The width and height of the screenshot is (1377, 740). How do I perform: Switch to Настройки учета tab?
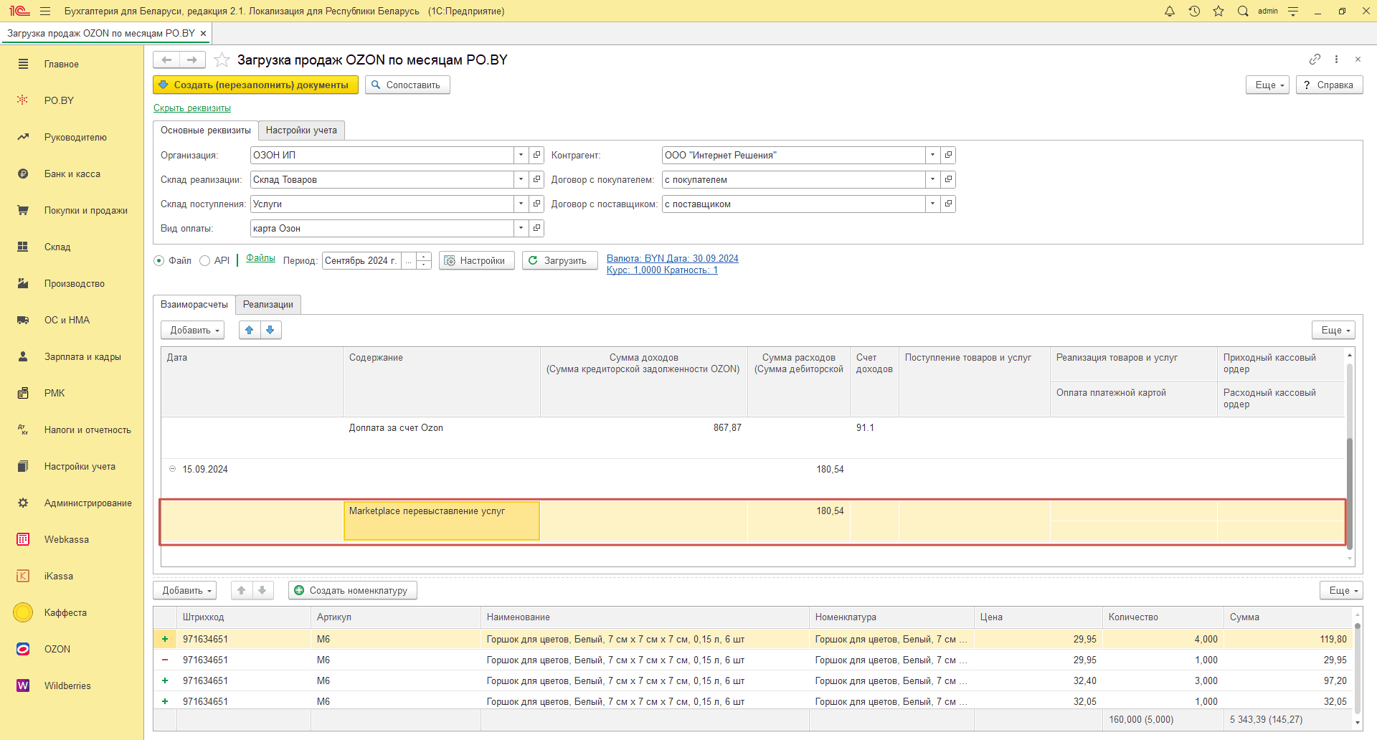pyautogui.click(x=301, y=130)
